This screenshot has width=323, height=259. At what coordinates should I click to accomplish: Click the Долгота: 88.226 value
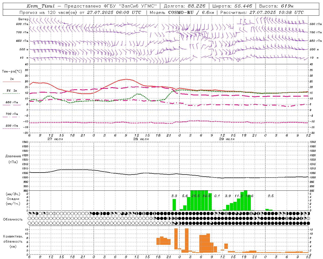[185, 6]
